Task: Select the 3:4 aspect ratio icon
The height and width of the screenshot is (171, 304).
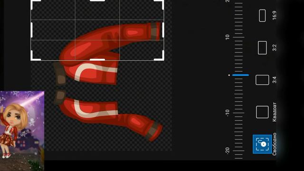Action: tap(262, 80)
